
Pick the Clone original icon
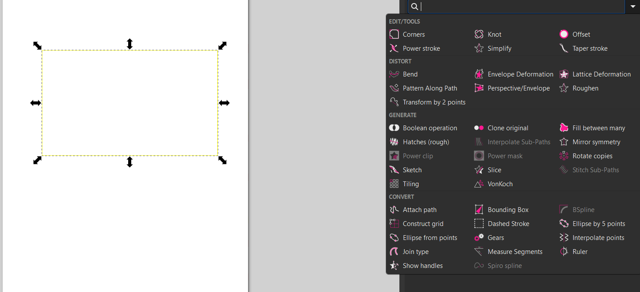pyautogui.click(x=479, y=128)
